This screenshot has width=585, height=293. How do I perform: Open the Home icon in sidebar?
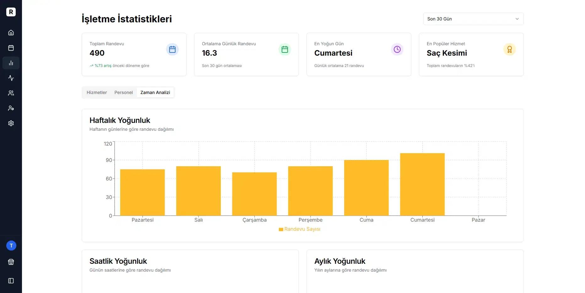[x=11, y=33]
